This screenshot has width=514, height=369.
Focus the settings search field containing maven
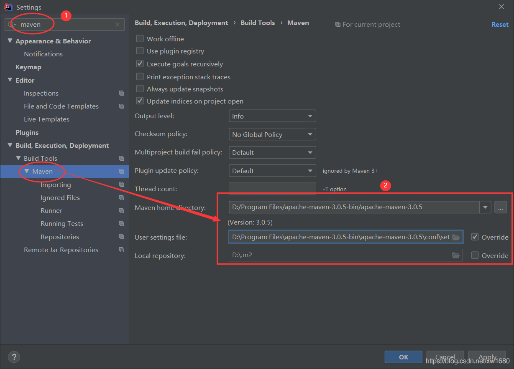click(65, 25)
